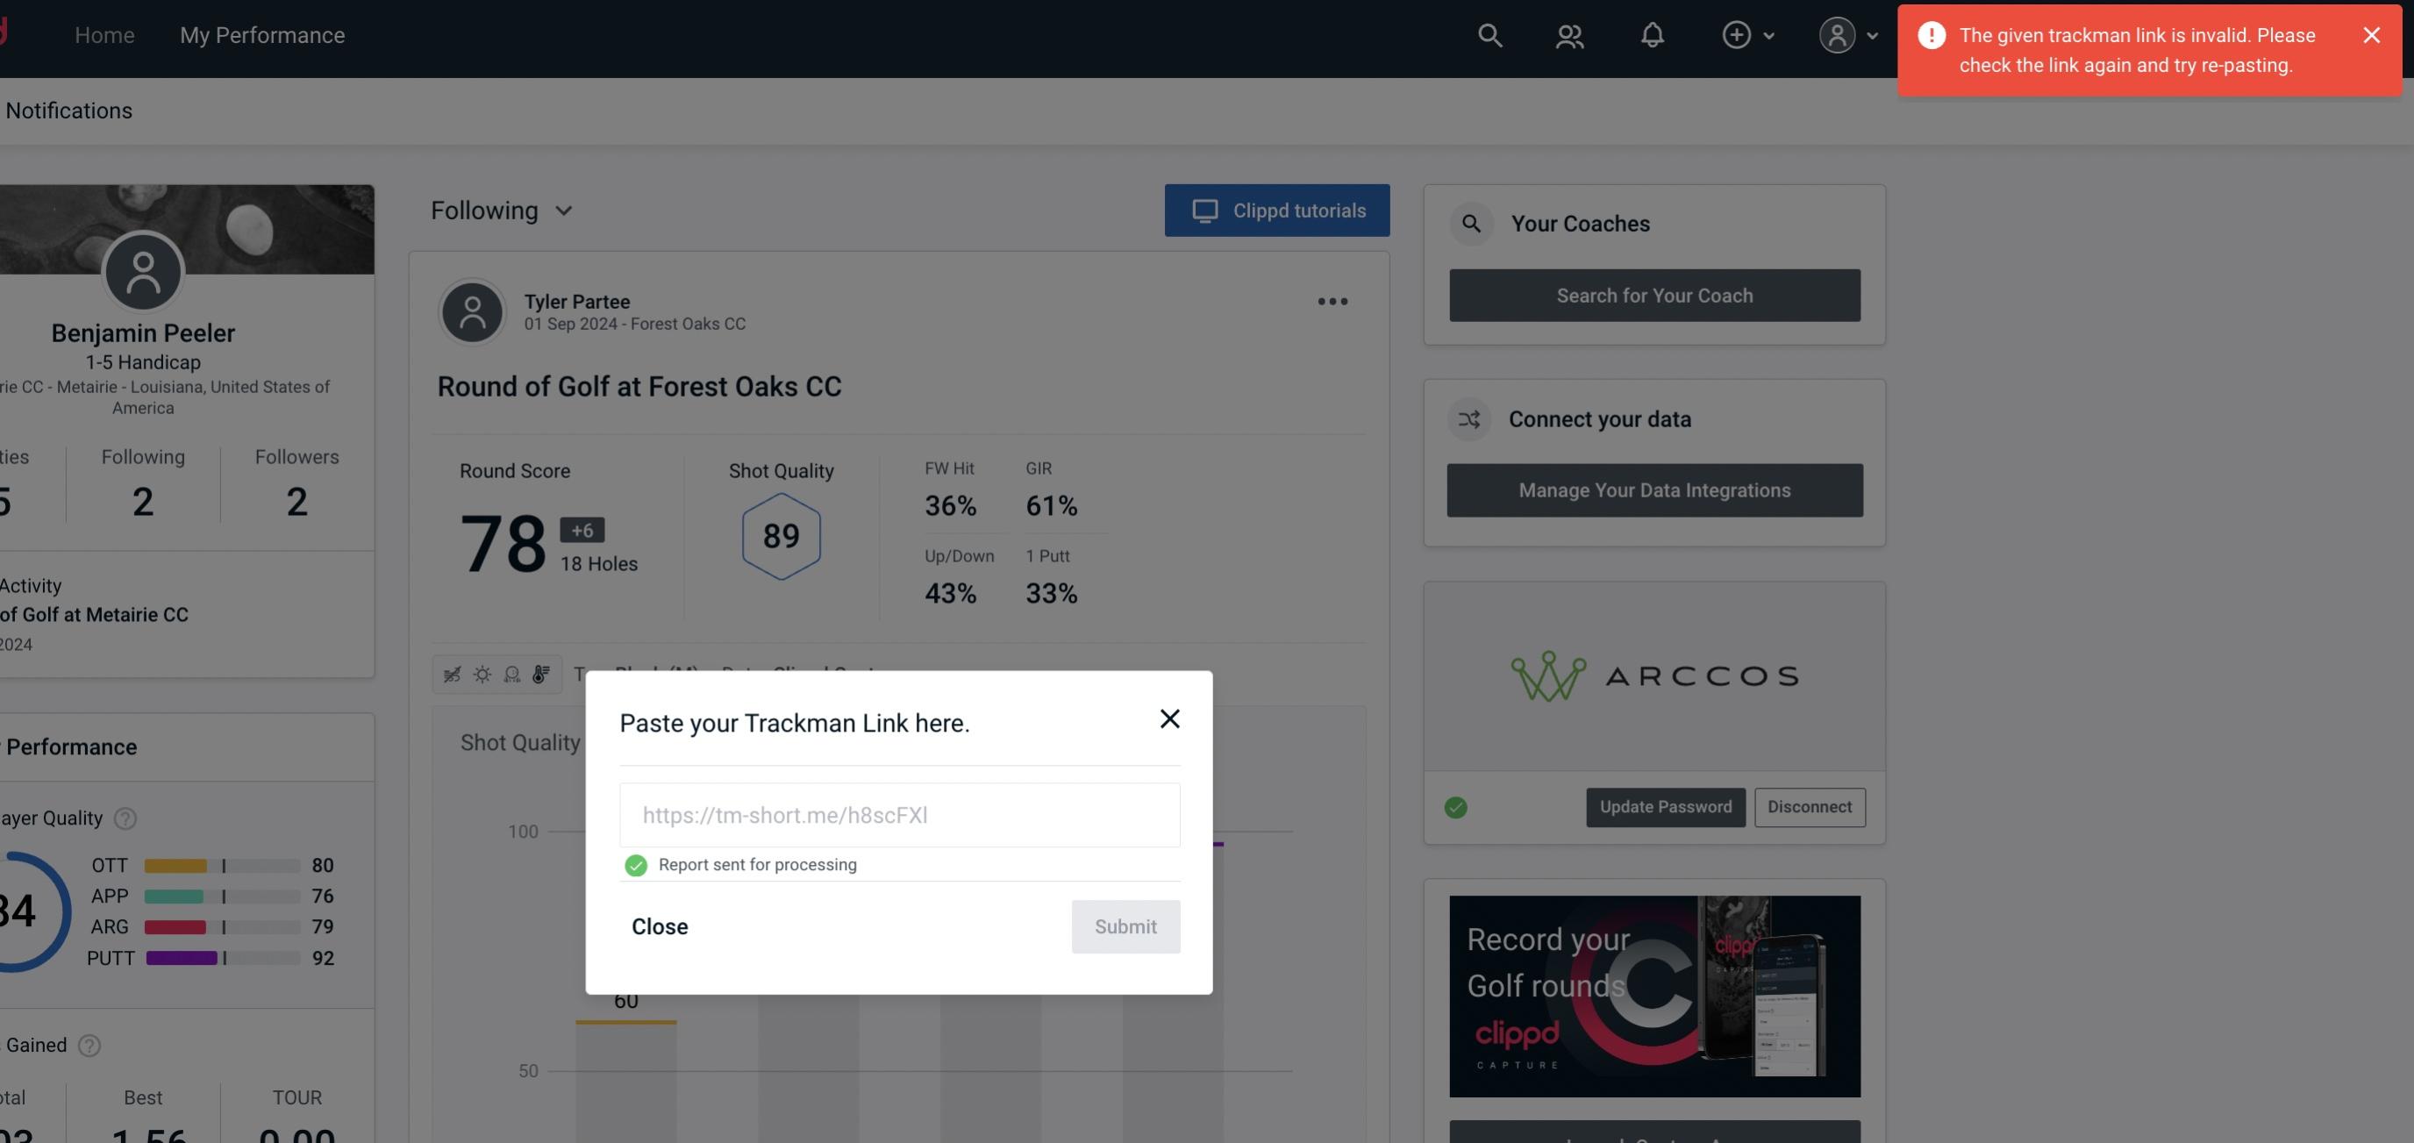Screen dimensions: 2414x1143
Task: Click the people/community icon in navbar
Action: [1568, 34]
